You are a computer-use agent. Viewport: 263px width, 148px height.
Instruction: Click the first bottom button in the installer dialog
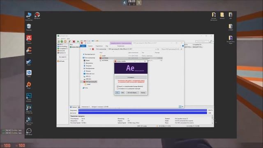(x=117, y=92)
